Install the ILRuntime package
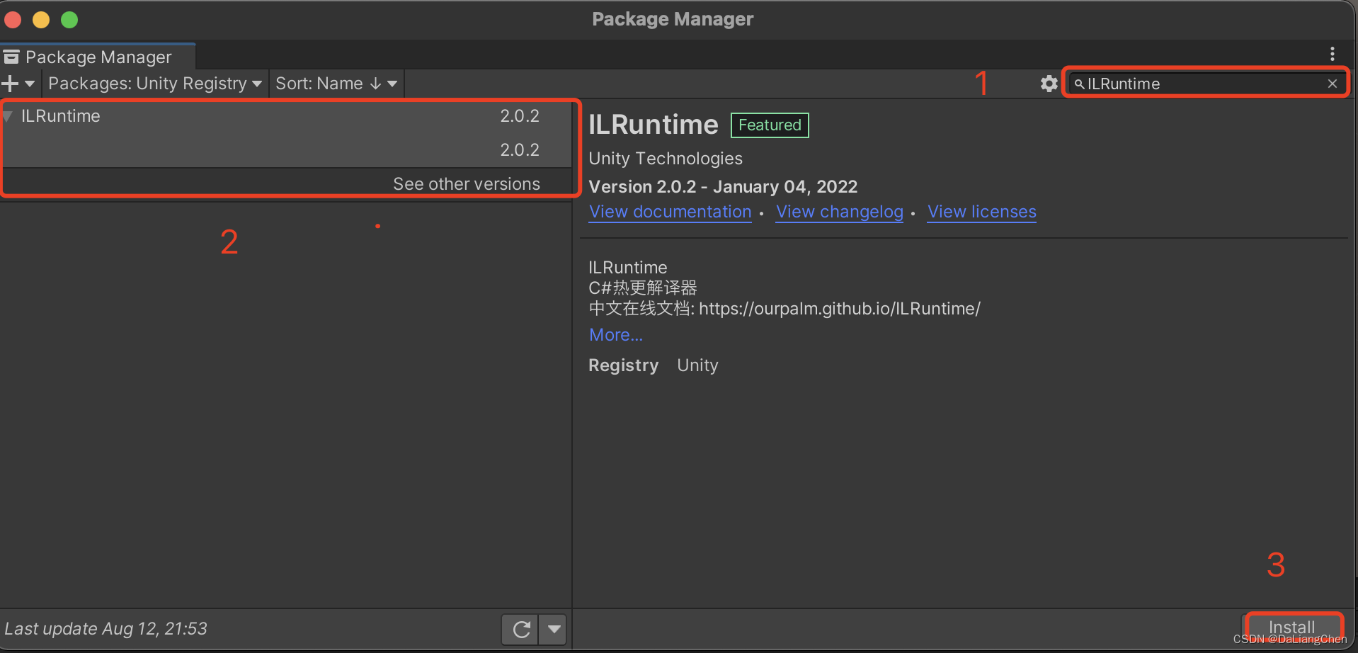The height and width of the screenshot is (653, 1358). [x=1293, y=627]
